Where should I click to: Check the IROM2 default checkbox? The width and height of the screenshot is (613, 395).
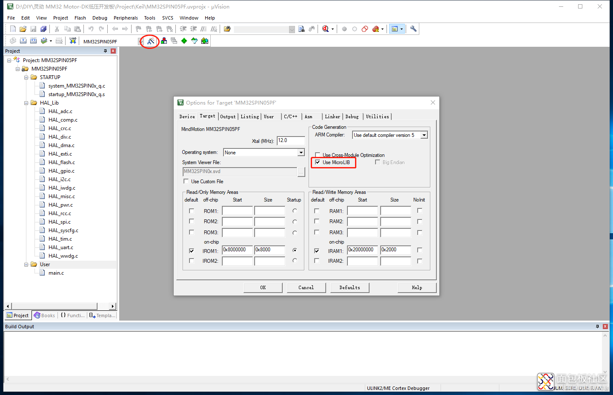tap(192, 261)
